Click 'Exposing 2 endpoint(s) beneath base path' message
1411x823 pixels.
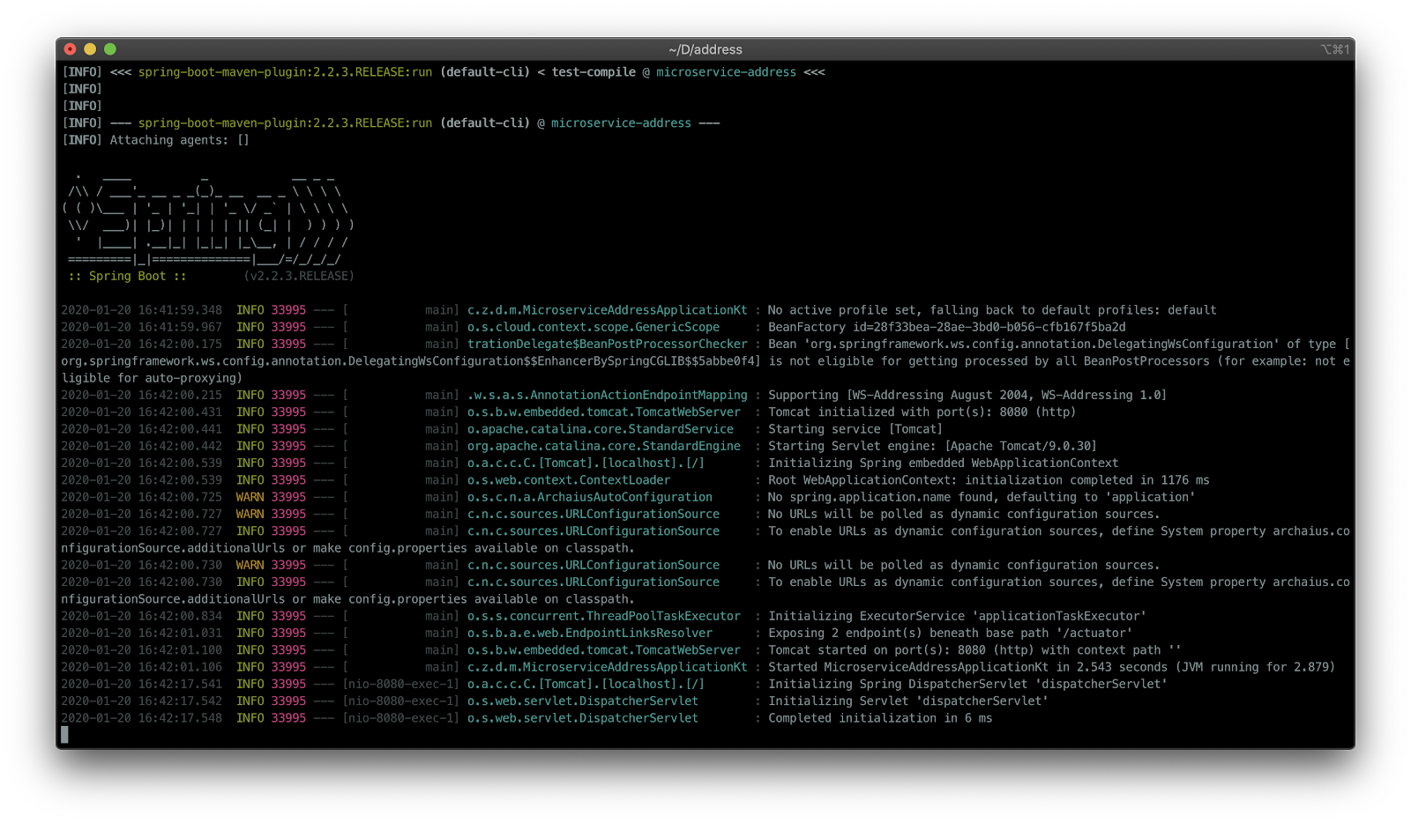coord(950,633)
